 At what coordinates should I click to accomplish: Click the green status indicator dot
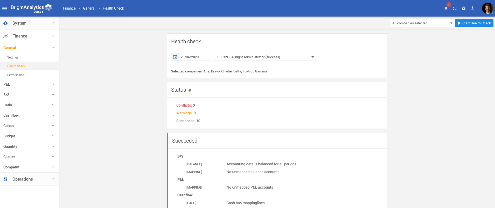click(x=190, y=90)
